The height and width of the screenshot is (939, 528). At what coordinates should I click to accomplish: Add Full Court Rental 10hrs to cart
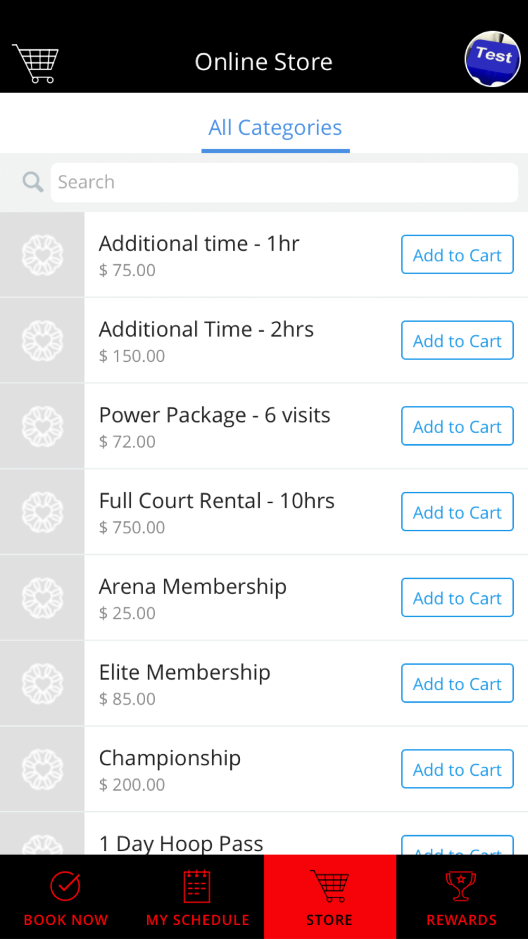tap(457, 512)
